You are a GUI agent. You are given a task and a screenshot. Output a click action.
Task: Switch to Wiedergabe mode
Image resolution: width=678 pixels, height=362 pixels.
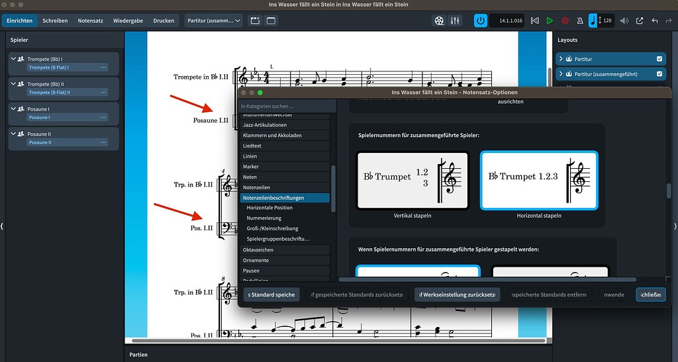tap(128, 21)
